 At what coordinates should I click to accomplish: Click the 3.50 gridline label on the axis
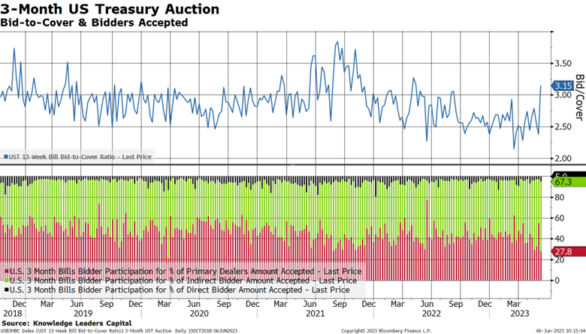click(565, 63)
